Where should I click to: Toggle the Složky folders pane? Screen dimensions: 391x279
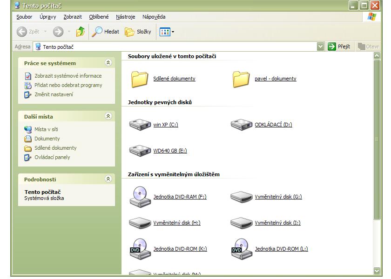point(137,32)
